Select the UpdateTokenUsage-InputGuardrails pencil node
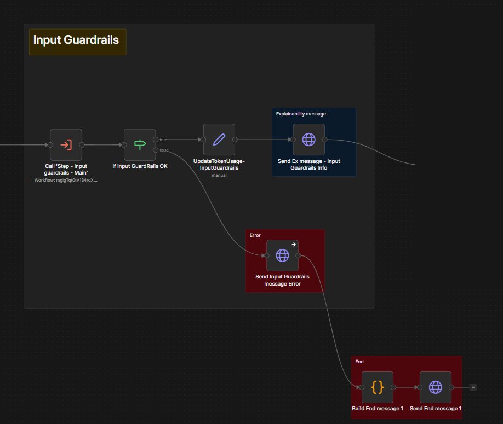Viewport: 503px width, 424px height. [x=219, y=140]
